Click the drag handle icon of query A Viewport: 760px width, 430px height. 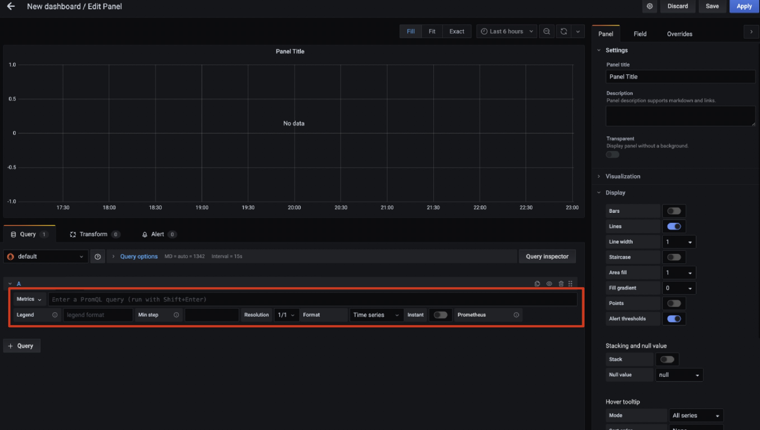click(570, 283)
